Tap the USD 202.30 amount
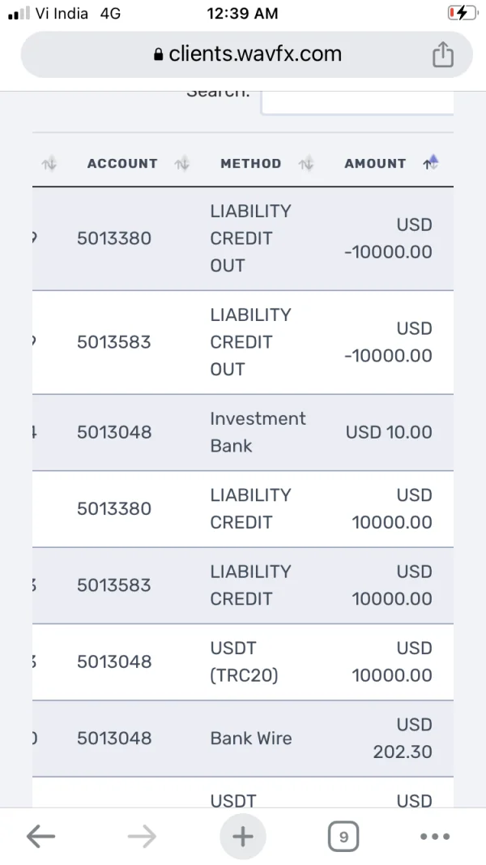Screen dimensions: 486x865 click(x=403, y=739)
